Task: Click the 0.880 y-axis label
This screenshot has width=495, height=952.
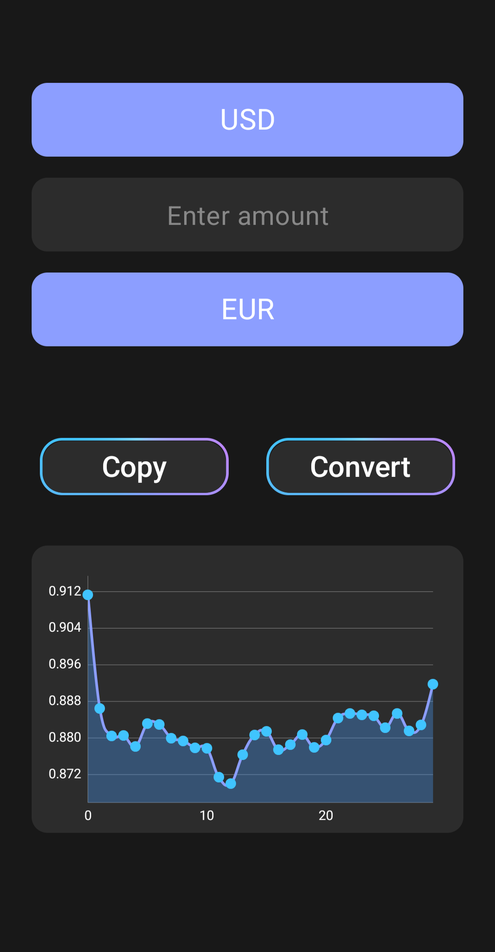Action: [x=65, y=737]
